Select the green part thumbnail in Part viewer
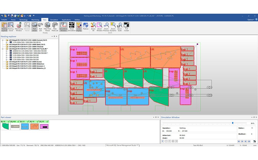258x160 pixels. pos(5,126)
